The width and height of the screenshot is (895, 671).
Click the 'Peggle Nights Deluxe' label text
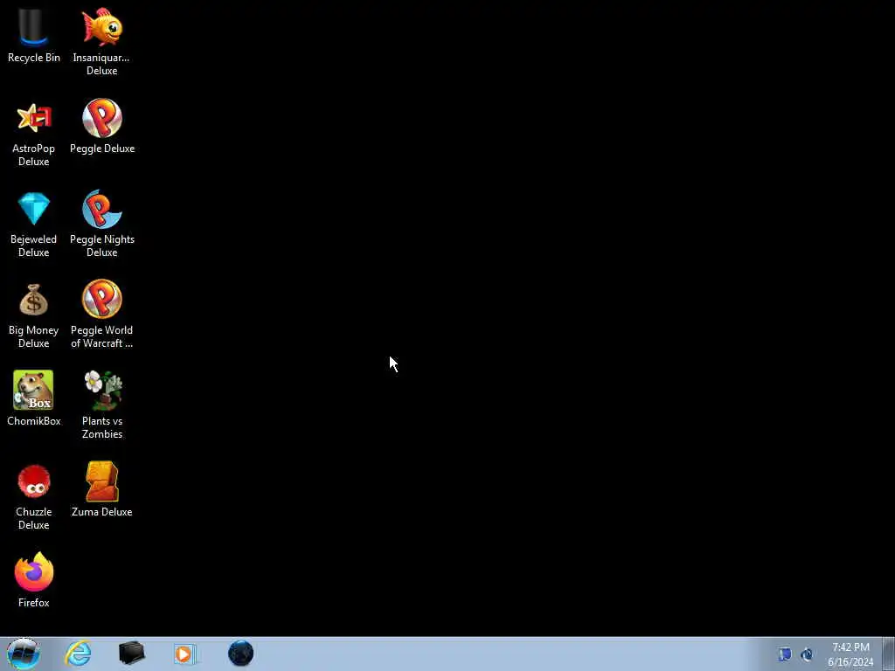coord(102,246)
